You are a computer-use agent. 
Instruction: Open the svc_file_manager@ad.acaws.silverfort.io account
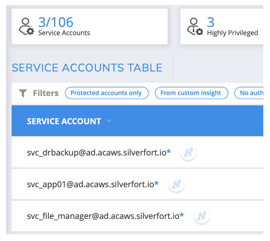[103, 216]
